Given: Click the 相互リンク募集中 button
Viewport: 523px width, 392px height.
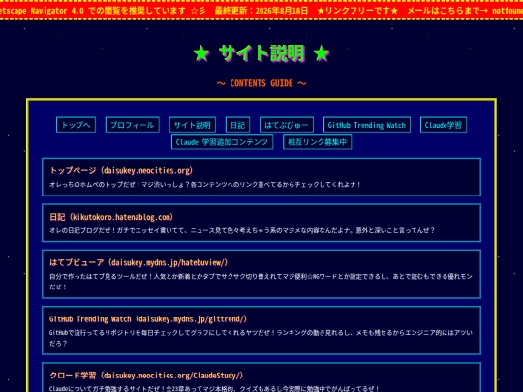Looking at the screenshot, I should (x=318, y=142).
